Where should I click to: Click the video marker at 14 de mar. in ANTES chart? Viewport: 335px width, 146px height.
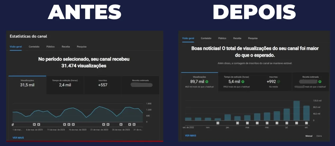click(69, 124)
